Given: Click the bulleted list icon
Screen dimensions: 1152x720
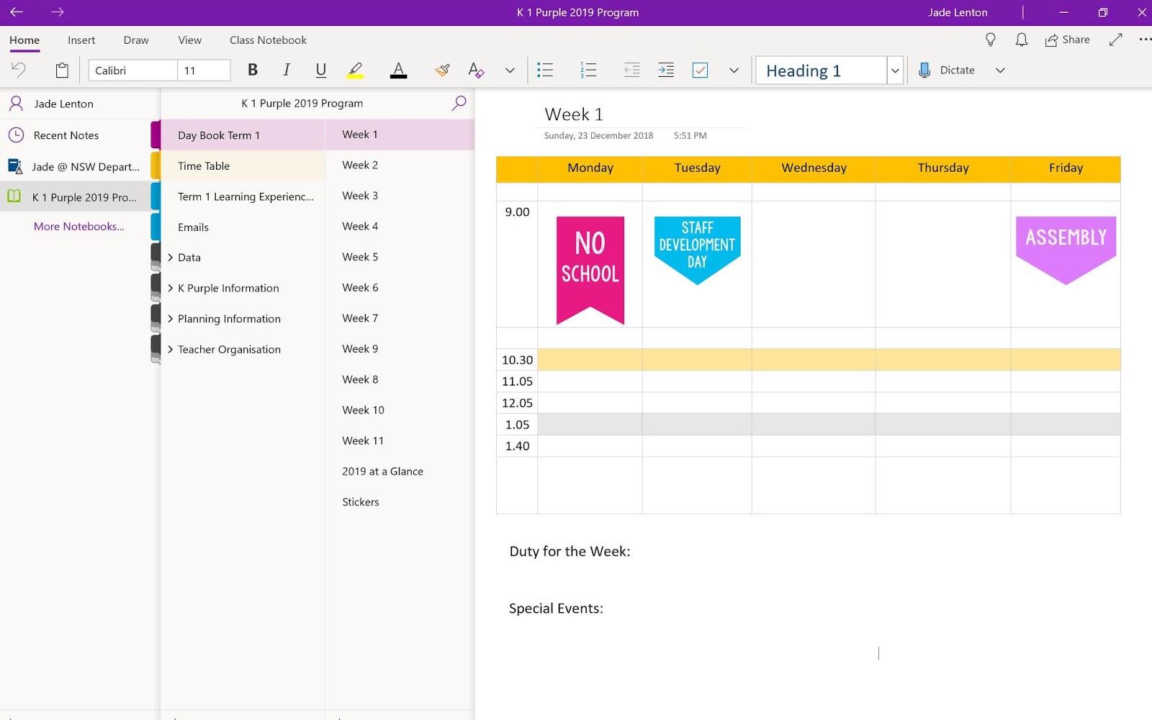Looking at the screenshot, I should tap(545, 70).
